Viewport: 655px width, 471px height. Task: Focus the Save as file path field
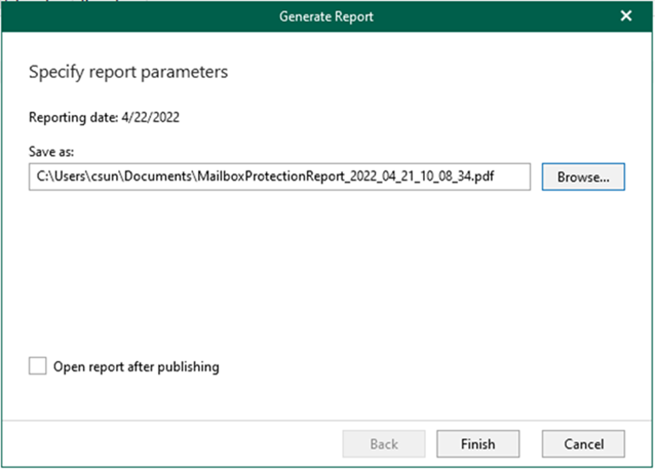(279, 177)
